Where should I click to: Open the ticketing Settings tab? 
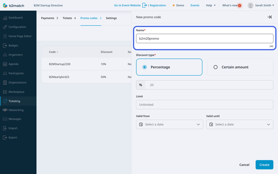click(x=111, y=18)
